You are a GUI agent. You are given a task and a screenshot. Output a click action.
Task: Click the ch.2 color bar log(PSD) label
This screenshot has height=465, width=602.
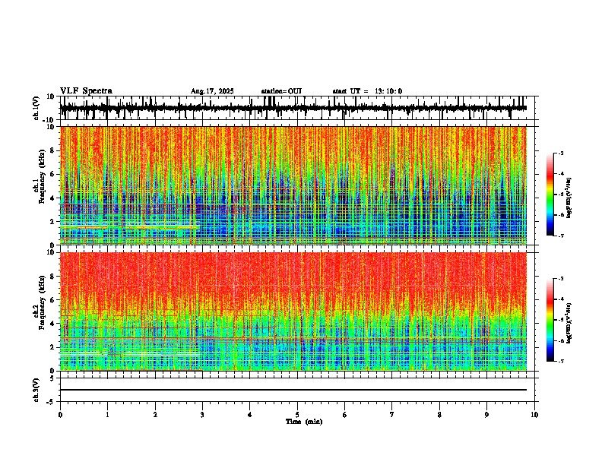[x=569, y=323]
